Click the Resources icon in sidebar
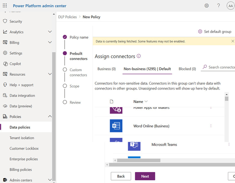235x183 pixels. click(x=5, y=74)
